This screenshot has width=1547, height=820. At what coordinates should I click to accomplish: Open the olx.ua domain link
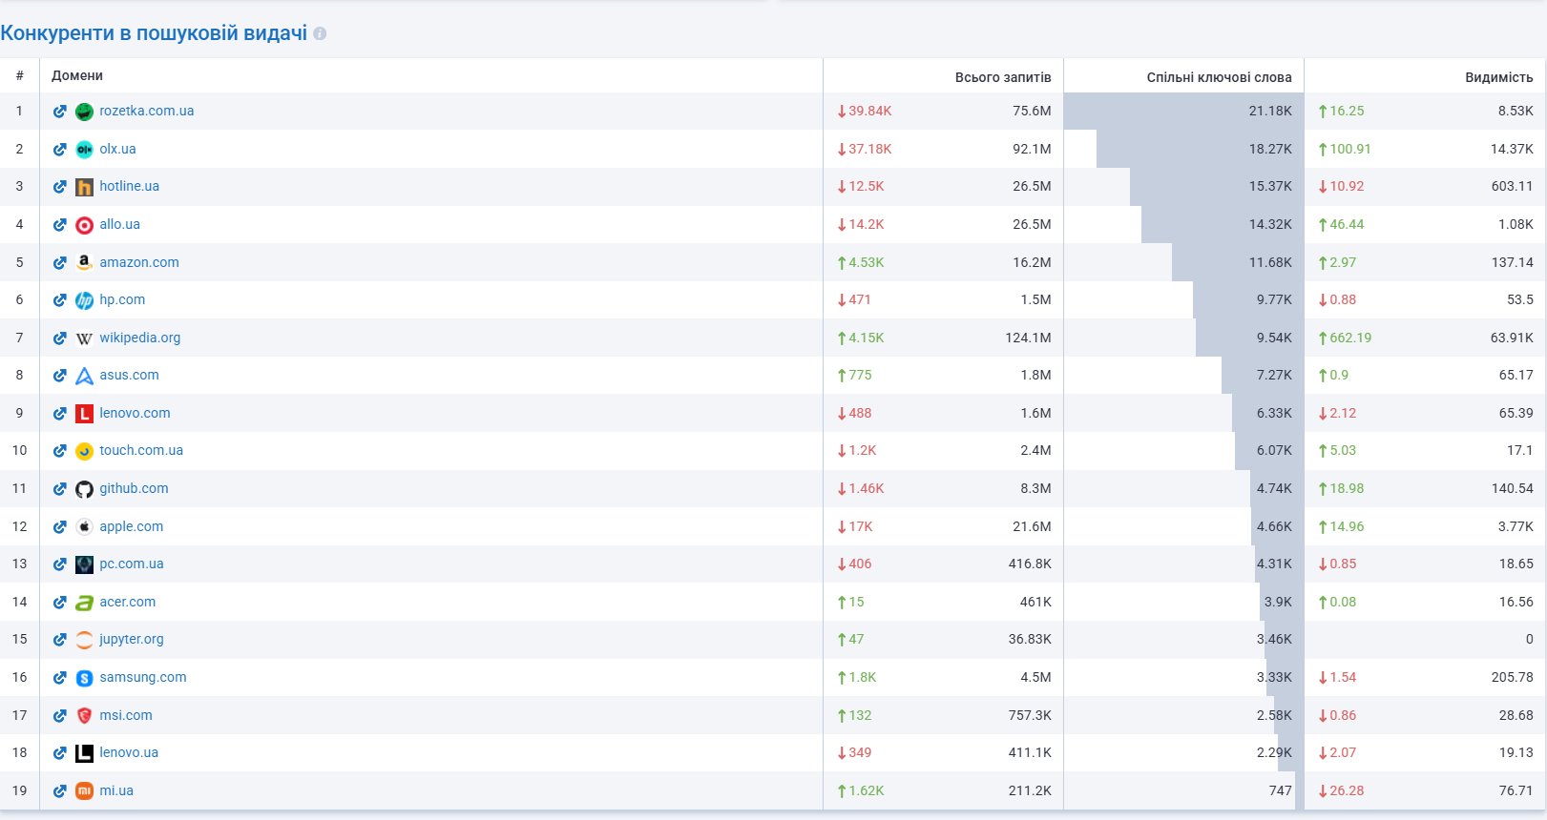(118, 149)
